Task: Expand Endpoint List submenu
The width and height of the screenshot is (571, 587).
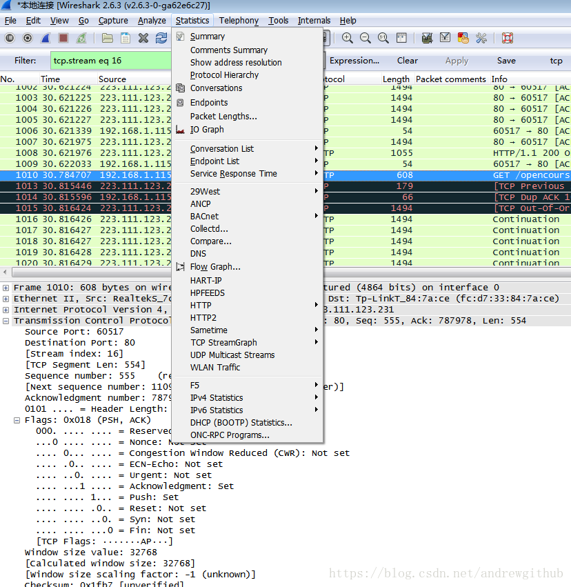Action: 248,161
